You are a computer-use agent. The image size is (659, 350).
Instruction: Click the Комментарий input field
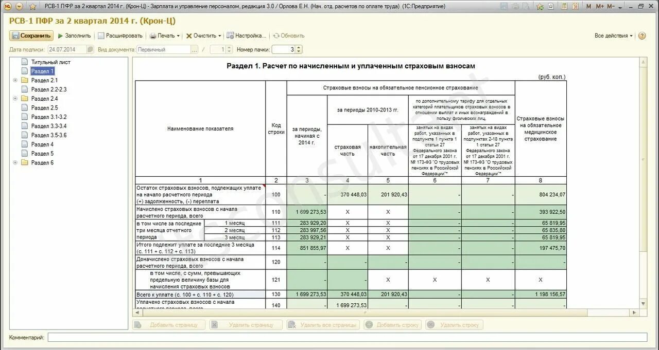tap(348, 337)
